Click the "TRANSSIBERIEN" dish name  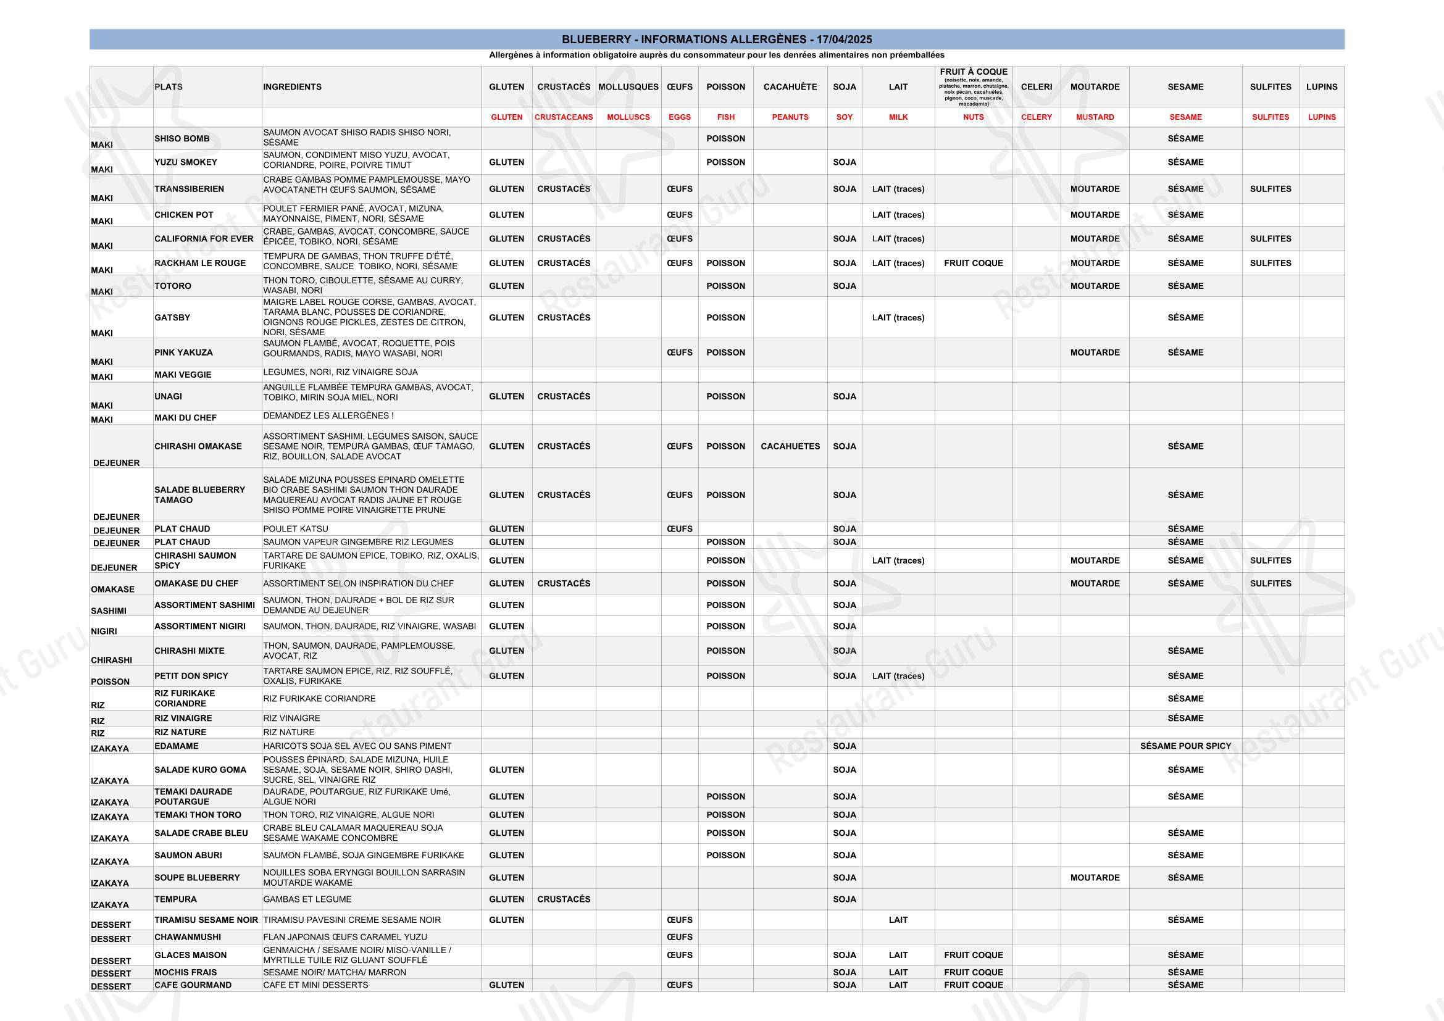[x=190, y=190]
